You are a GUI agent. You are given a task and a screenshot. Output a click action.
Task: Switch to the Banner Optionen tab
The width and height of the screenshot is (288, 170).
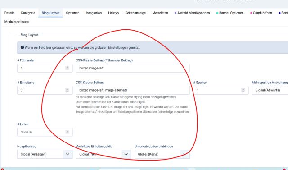[230, 13]
